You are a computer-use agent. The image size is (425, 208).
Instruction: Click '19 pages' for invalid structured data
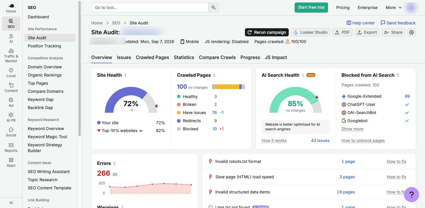click(x=346, y=192)
